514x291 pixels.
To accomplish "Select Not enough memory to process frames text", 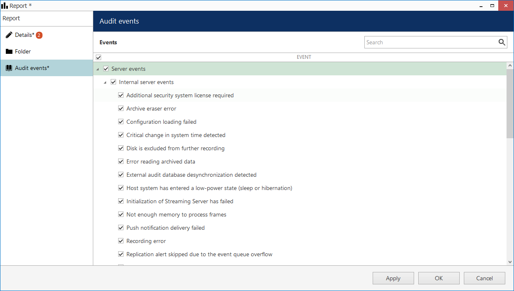I will click(176, 214).
